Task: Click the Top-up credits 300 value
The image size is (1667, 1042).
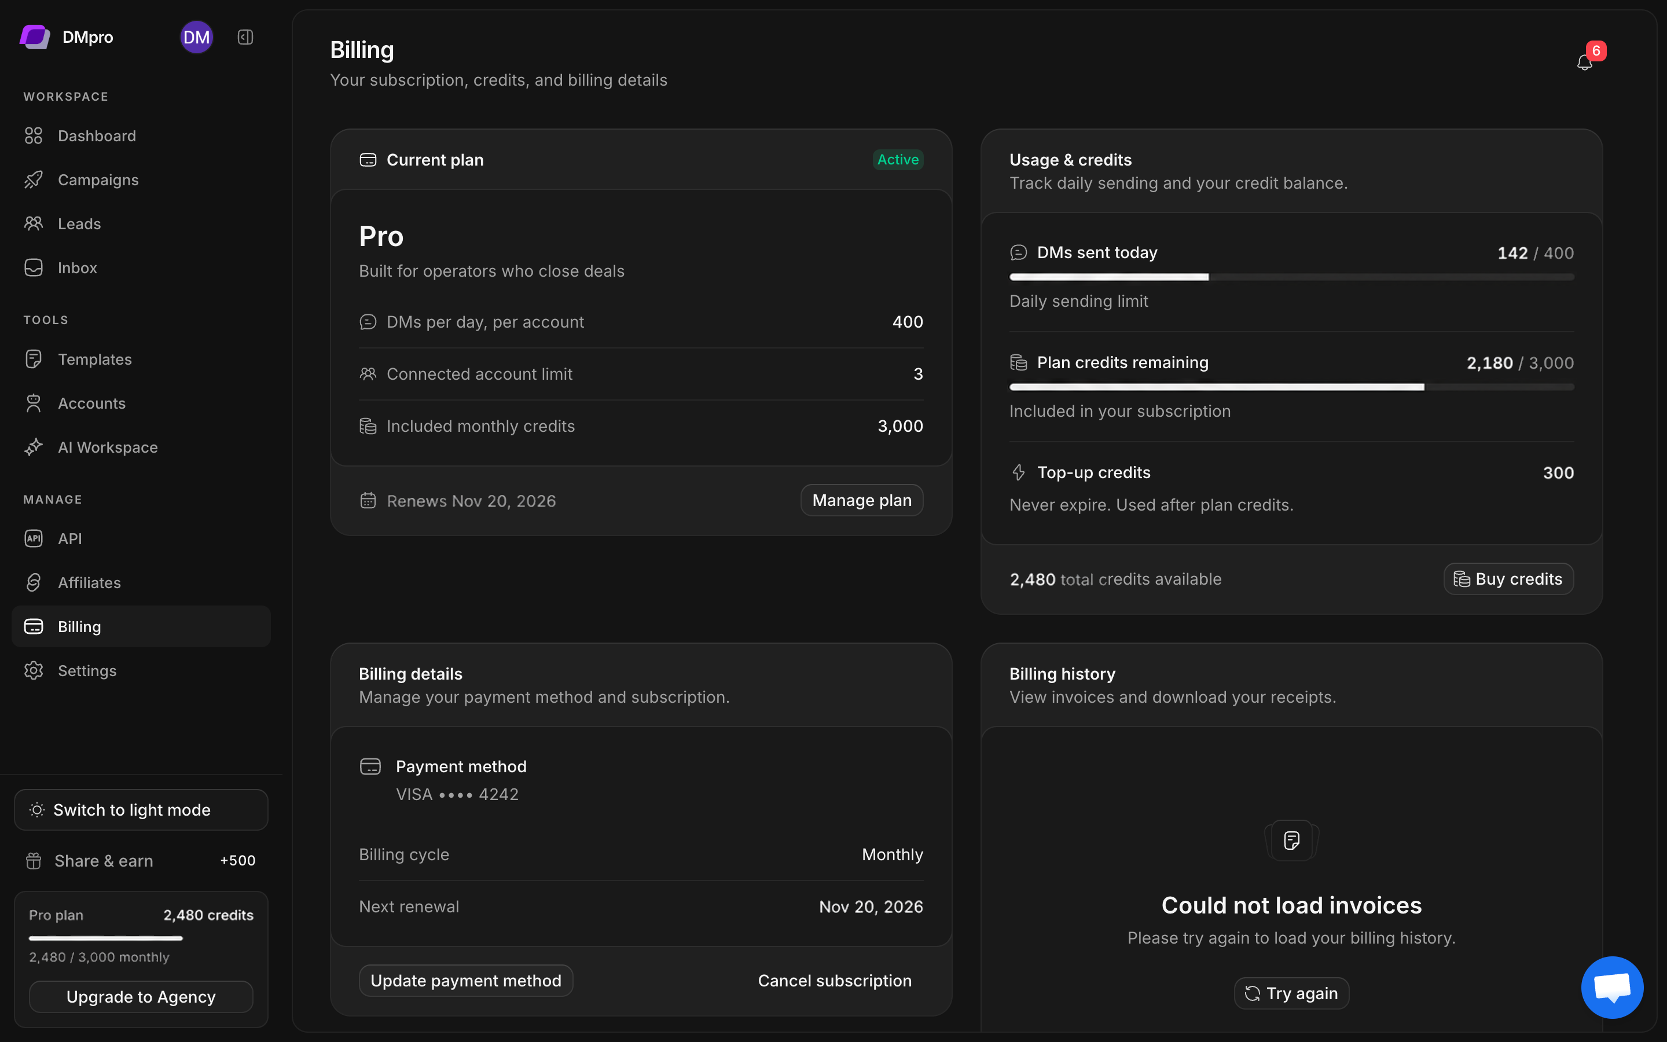Action: click(x=1558, y=473)
